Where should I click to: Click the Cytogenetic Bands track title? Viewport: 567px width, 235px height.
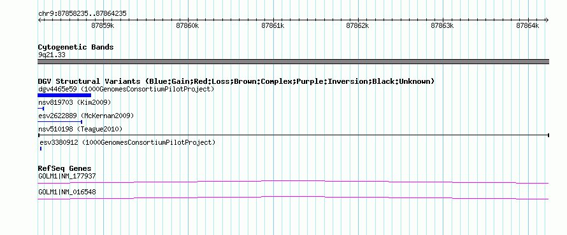tap(76, 47)
